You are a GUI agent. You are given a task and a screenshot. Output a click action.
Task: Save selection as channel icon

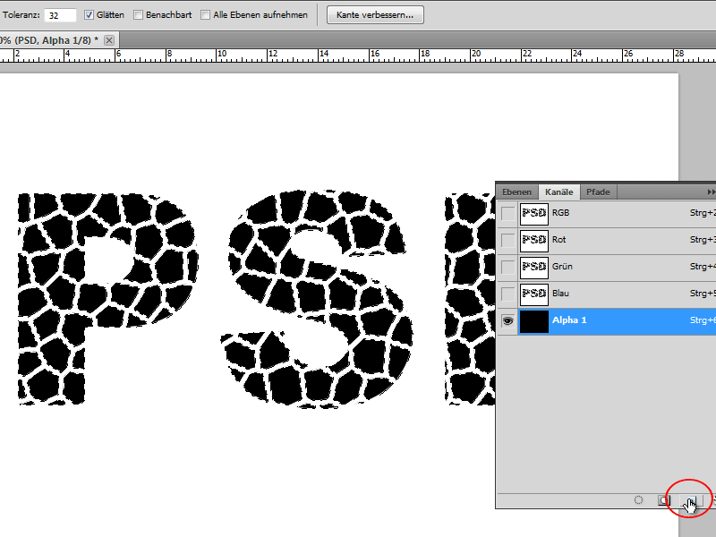tap(663, 500)
